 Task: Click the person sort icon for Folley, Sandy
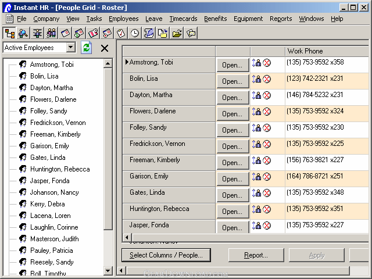(x=256, y=128)
